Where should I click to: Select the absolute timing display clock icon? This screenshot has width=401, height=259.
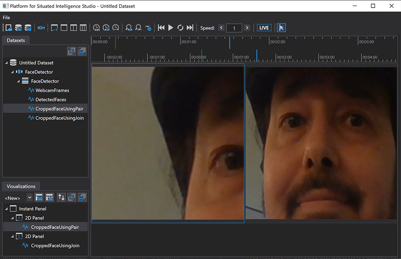[x=96, y=28]
